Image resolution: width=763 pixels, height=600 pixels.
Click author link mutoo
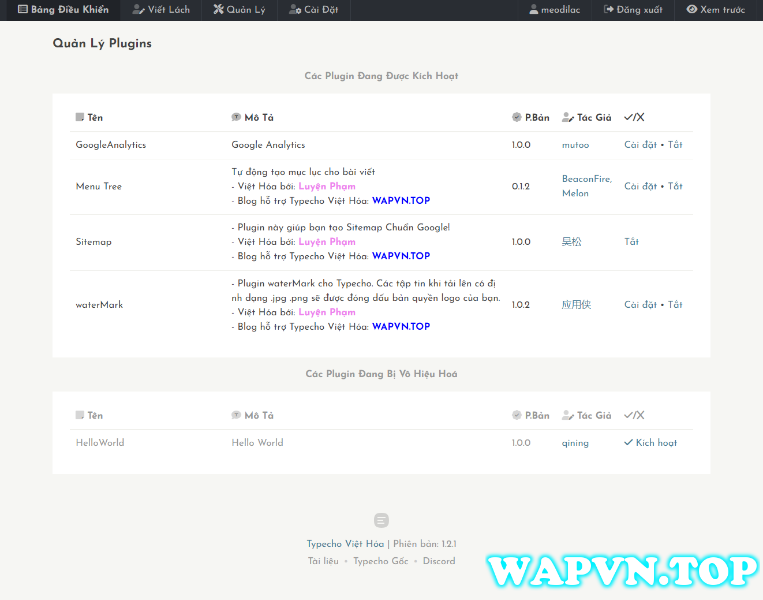tap(575, 145)
